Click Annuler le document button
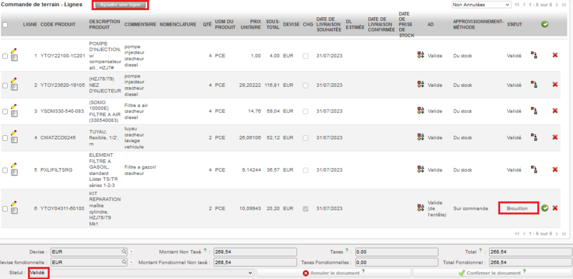Viewport: 573px width, 279px height. tap(333, 273)
